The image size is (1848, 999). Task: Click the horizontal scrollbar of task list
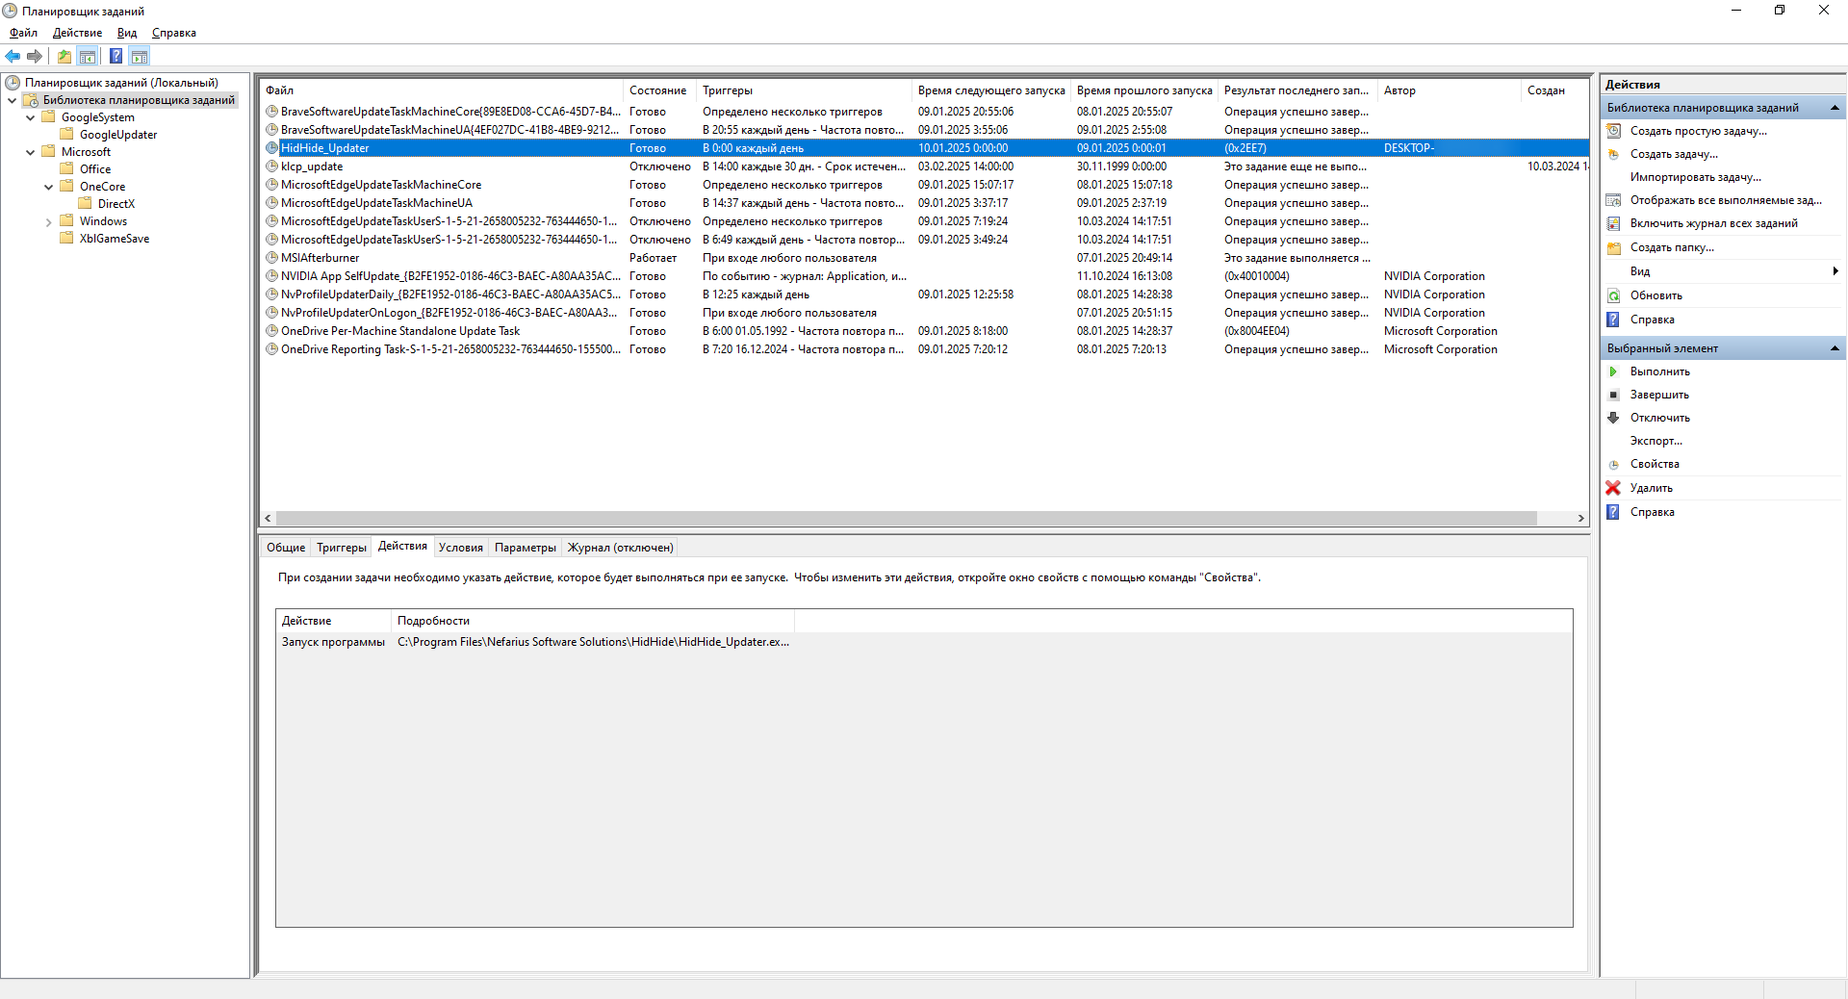pyautogui.click(x=906, y=518)
